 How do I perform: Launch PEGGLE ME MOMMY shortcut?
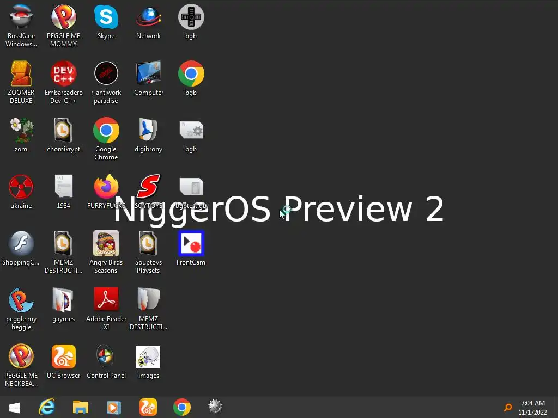(63, 26)
